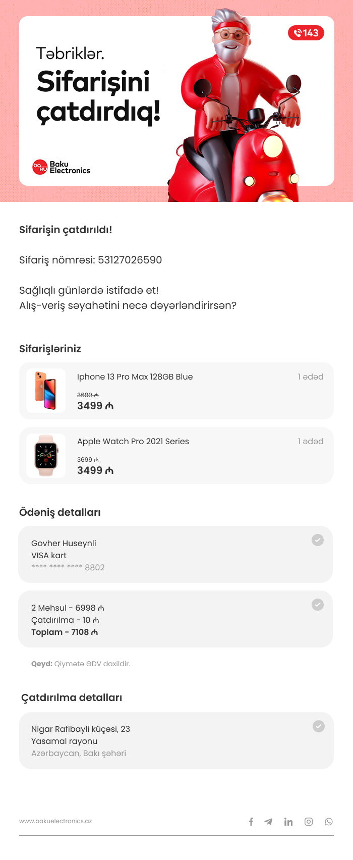Click the Yasamal rayonu delivery address text
Viewport: 353px width, 860px height.
pyautogui.click(x=64, y=741)
